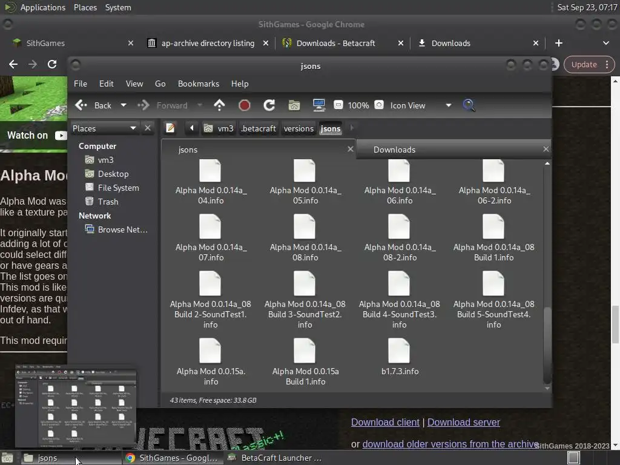Select file Alpha Mod 0.0.15a.info
Image resolution: width=620 pixels, height=465 pixels.
211,362
